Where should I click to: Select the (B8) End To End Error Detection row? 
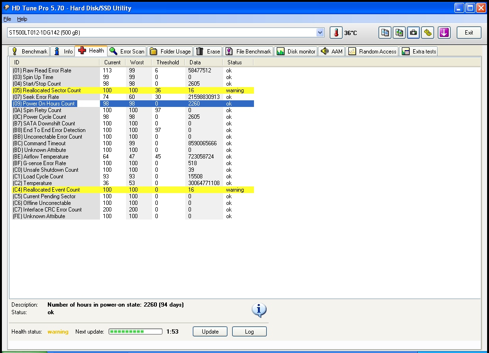133,130
